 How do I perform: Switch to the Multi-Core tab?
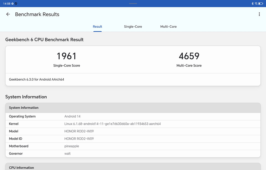point(168,27)
